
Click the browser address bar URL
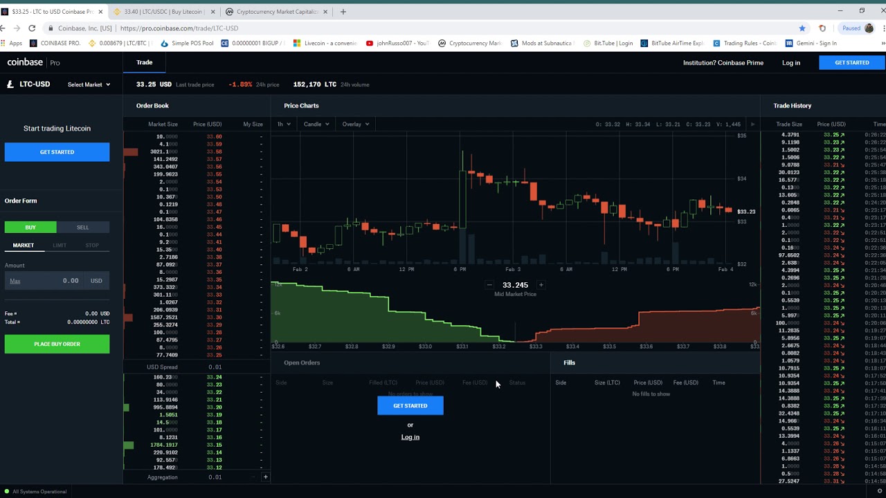click(x=179, y=28)
